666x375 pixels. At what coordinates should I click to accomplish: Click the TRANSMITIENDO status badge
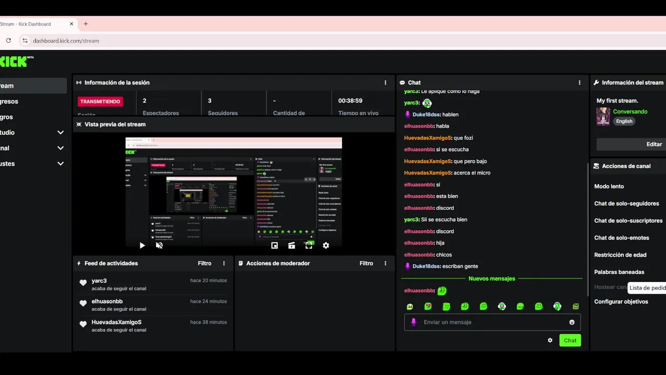click(x=100, y=102)
